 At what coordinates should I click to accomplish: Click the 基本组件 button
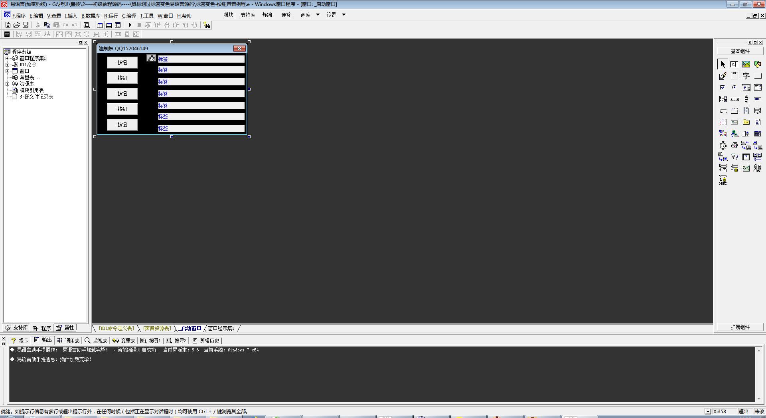(x=740, y=51)
